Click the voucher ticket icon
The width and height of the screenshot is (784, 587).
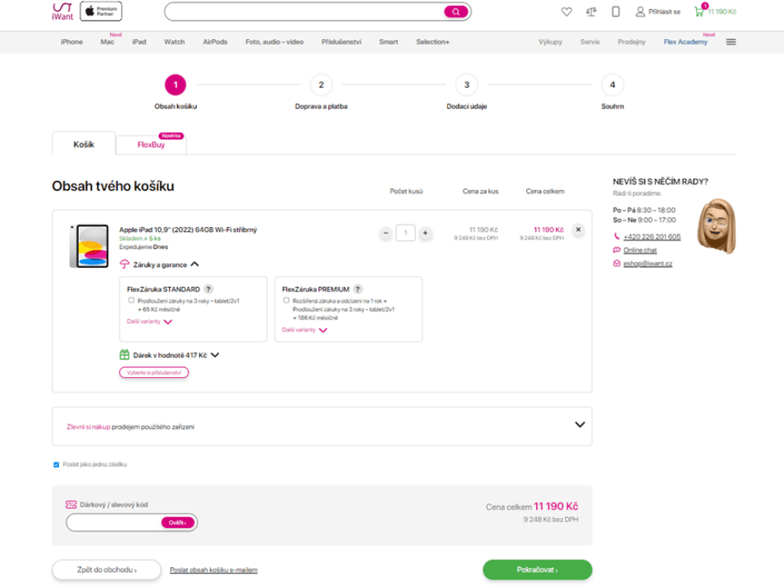[71, 504]
